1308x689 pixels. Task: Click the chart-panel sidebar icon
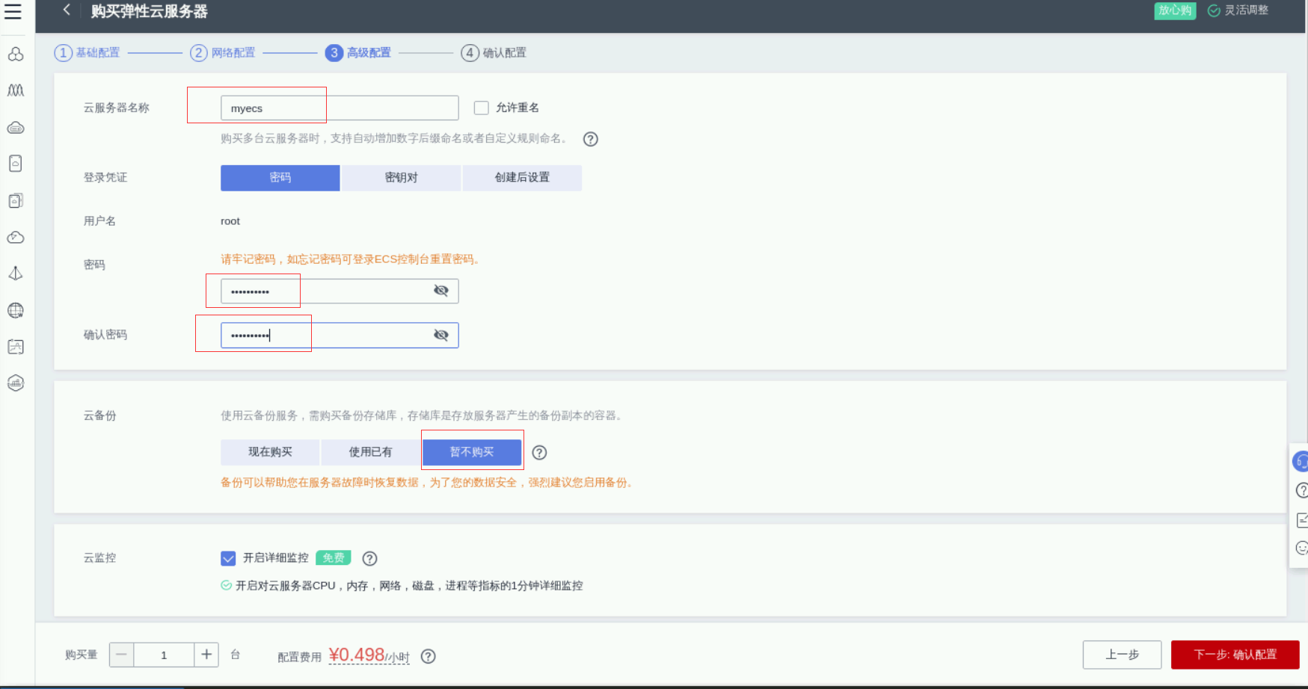click(x=16, y=347)
